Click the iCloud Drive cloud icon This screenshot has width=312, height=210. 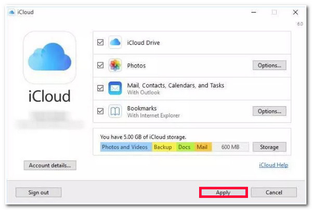coord(115,42)
